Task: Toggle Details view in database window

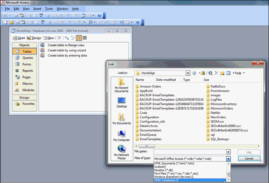Action: [85, 38]
